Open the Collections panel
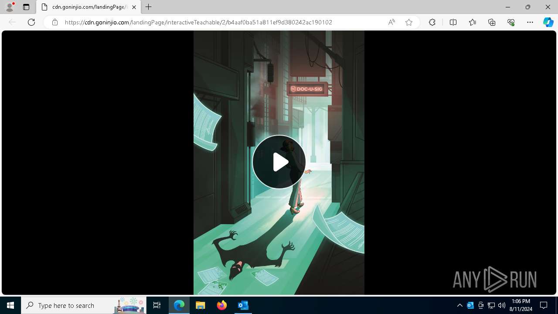558x314 pixels. pyautogui.click(x=492, y=22)
